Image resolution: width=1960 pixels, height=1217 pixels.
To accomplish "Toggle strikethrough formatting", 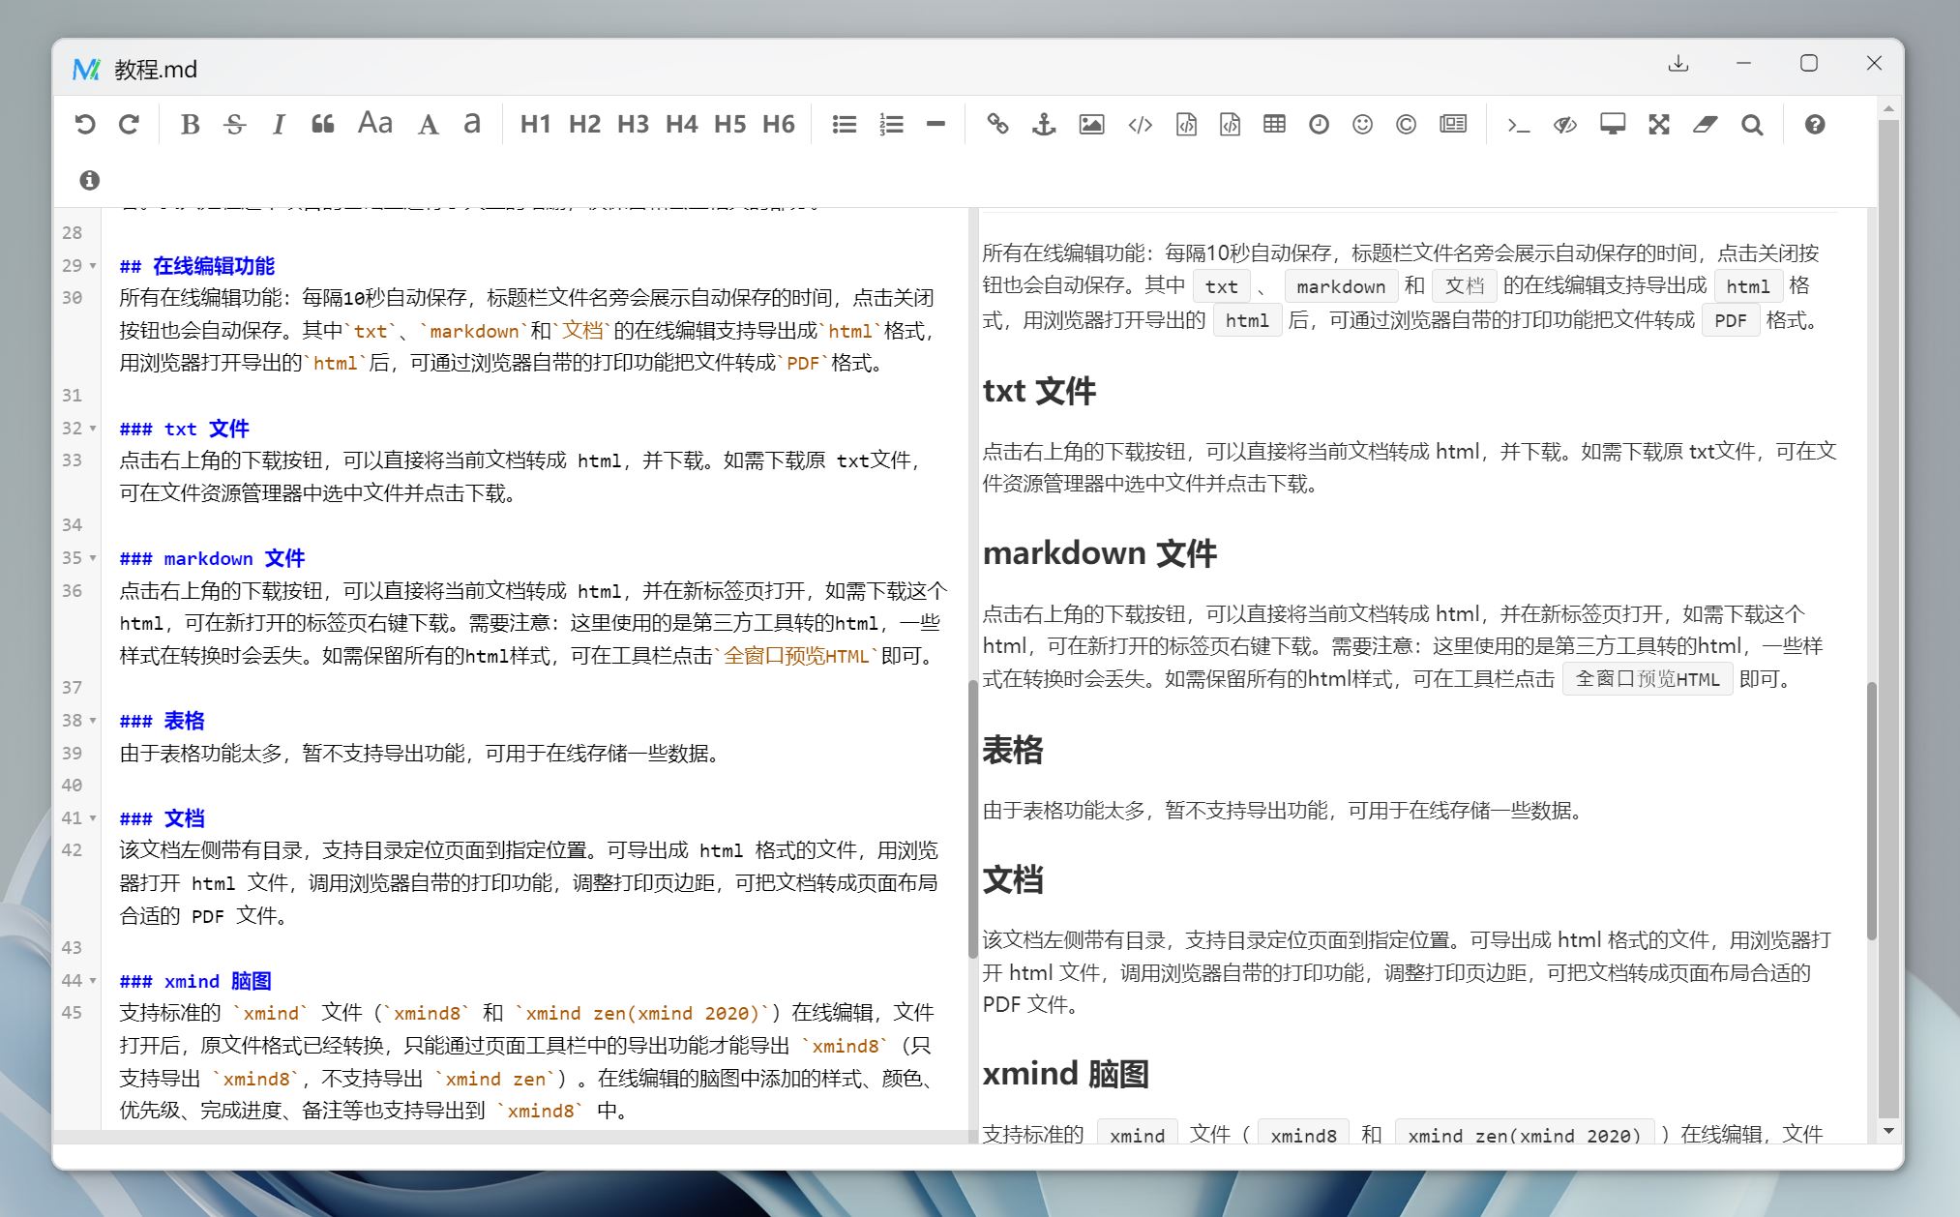I will [233, 124].
